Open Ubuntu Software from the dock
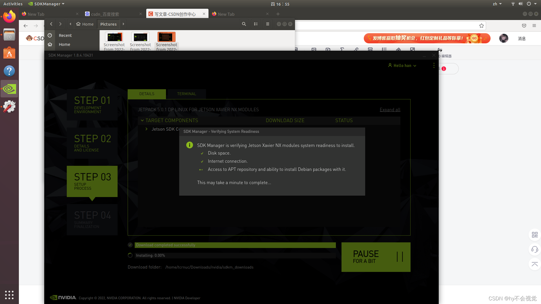The image size is (541, 304). [x=9, y=53]
